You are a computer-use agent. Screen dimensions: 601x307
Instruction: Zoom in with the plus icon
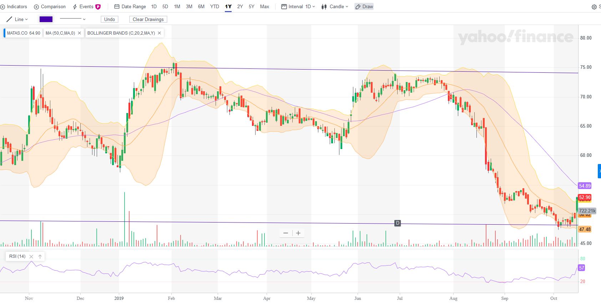point(298,233)
